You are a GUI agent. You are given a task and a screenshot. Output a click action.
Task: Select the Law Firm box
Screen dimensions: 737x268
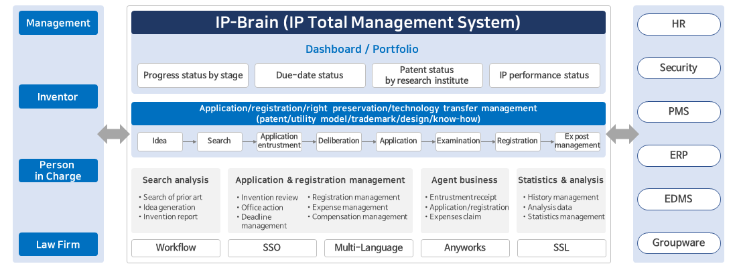click(x=58, y=245)
